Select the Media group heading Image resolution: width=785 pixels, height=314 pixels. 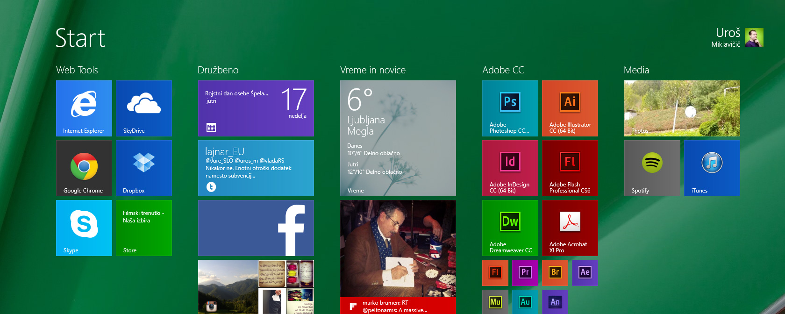click(x=636, y=70)
